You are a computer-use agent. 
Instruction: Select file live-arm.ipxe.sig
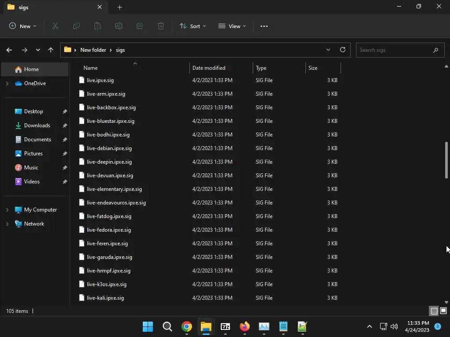point(106,94)
